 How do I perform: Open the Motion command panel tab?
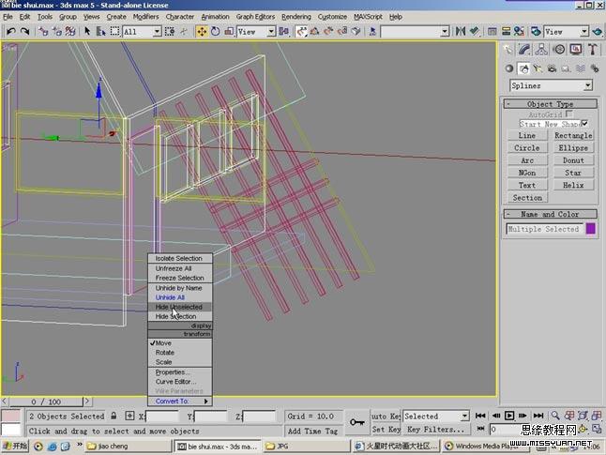coord(559,50)
